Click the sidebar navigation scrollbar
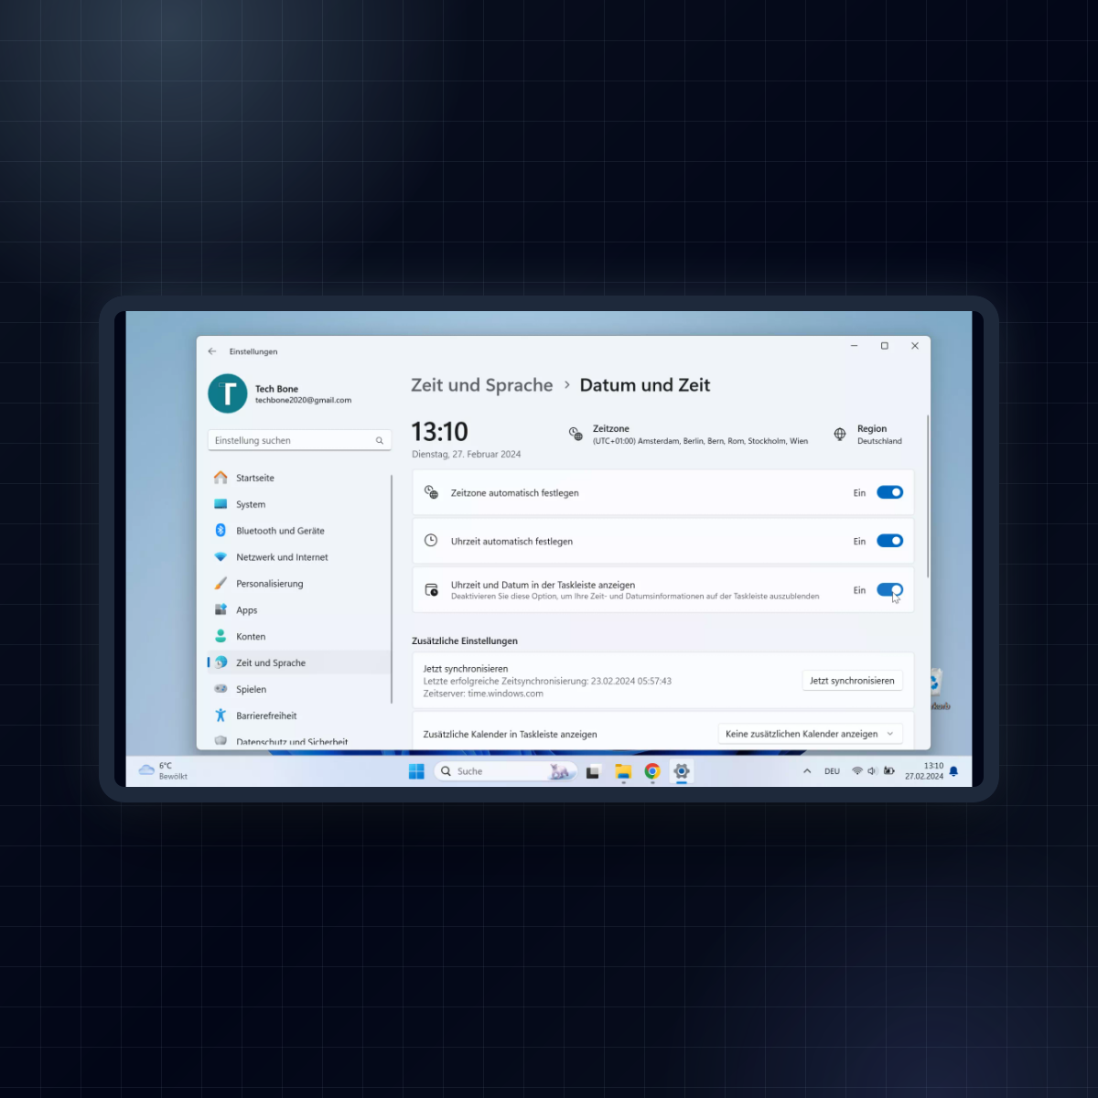Image resolution: width=1098 pixels, height=1098 pixels. 392,589
